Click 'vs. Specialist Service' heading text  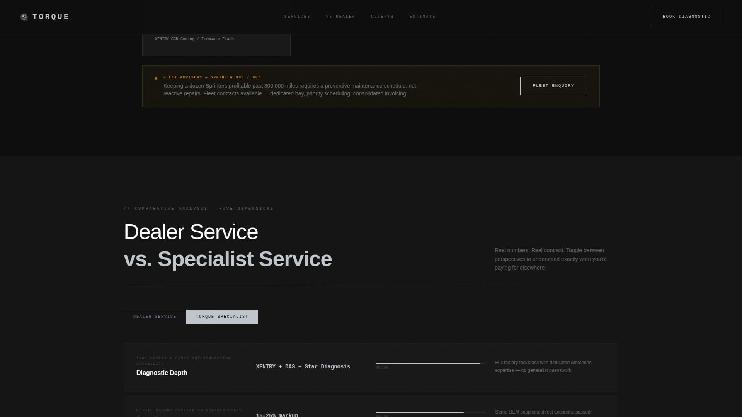228,259
